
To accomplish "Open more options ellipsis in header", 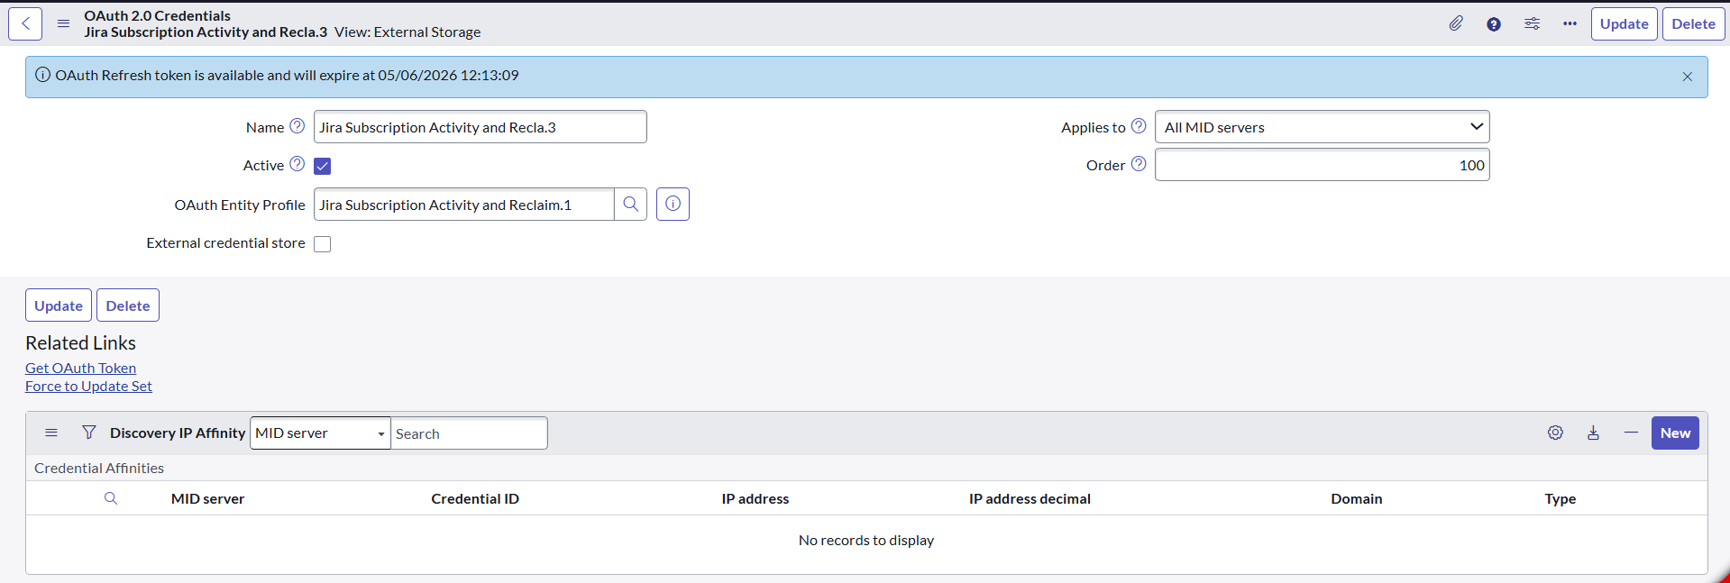I will click(x=1570, y=24).
